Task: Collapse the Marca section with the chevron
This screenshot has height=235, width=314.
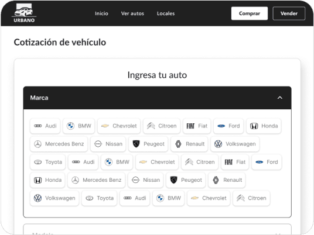Action: pos(280,98)
